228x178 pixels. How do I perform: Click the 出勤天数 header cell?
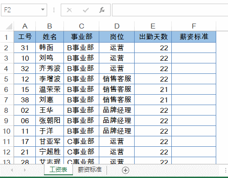[x=153, y=37]
